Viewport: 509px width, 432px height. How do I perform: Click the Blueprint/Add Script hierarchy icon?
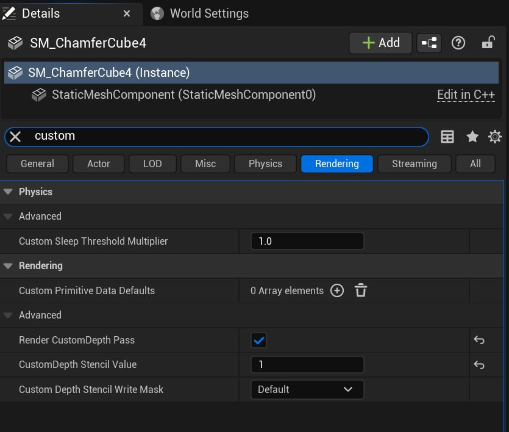430,43
